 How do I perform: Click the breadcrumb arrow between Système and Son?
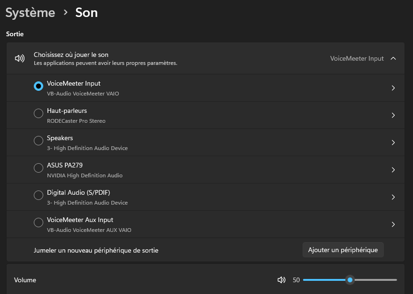tap(66, 12)
